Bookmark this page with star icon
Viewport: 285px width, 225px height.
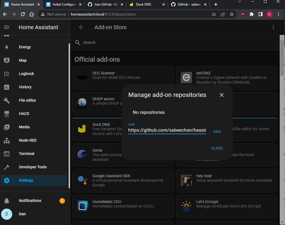(232, 14)
